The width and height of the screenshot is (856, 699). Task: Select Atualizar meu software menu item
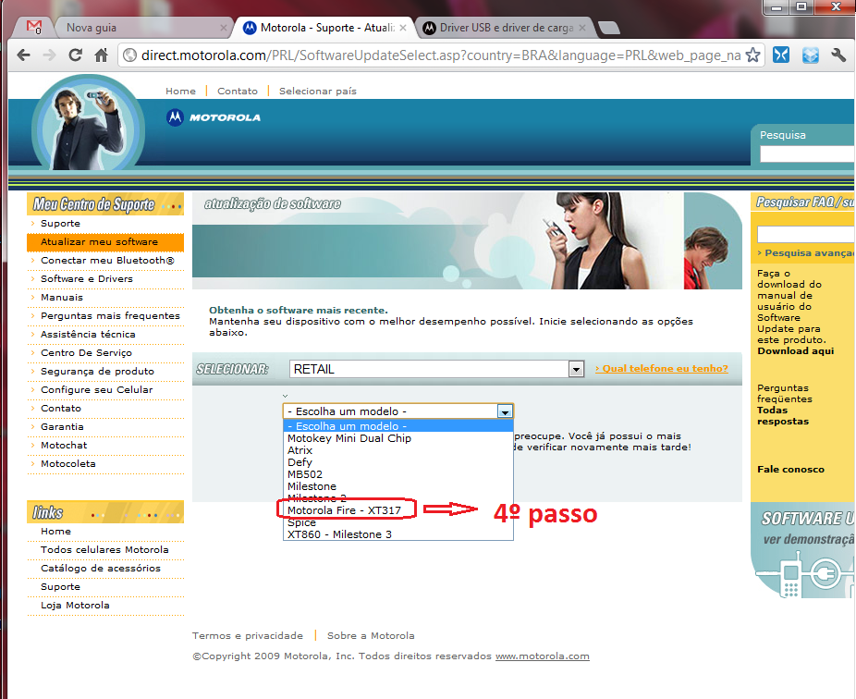pos(105,242)
